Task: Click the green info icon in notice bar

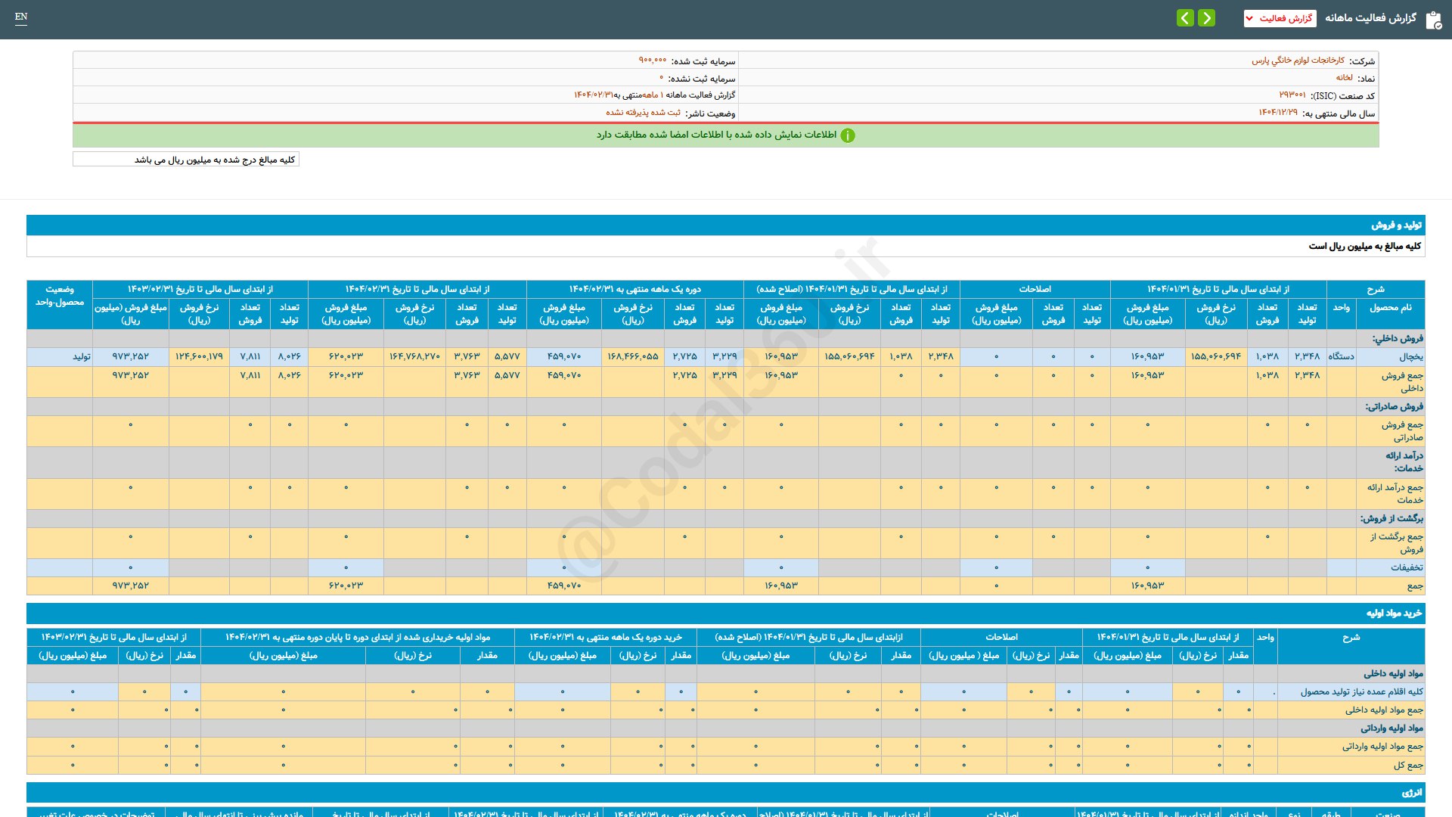Action: coord(848,135)
